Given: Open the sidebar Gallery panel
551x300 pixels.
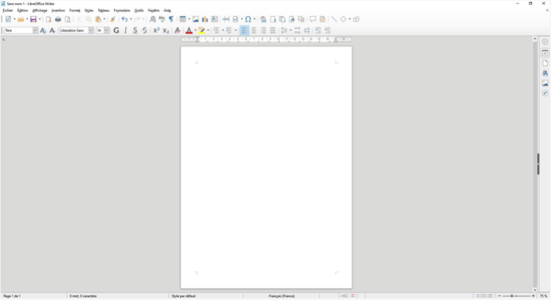Looking at the screenshot, I should click(x=545, y=83).
